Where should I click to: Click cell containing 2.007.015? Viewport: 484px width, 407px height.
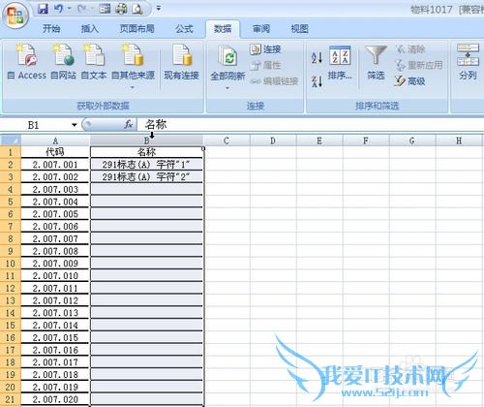pyautogui.click(x=55, y=338)
